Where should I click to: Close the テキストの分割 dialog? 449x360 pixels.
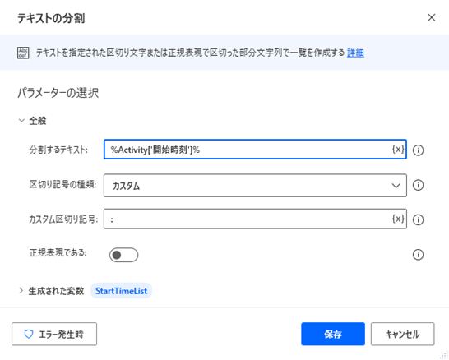pos(431,18)
